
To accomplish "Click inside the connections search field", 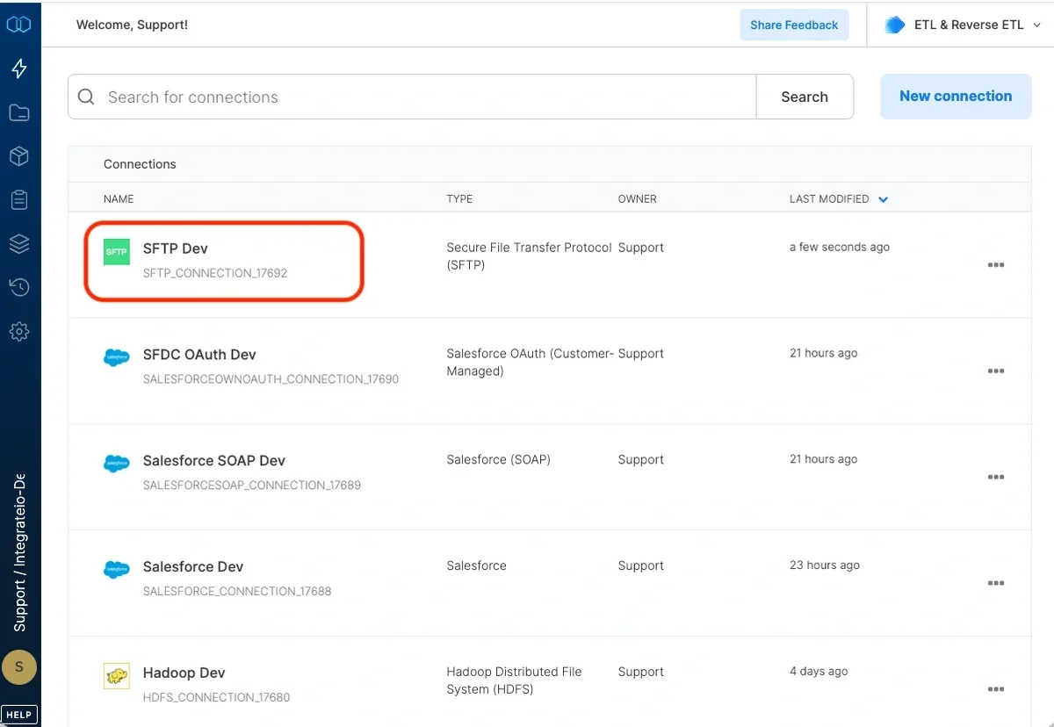I will 351,96.
